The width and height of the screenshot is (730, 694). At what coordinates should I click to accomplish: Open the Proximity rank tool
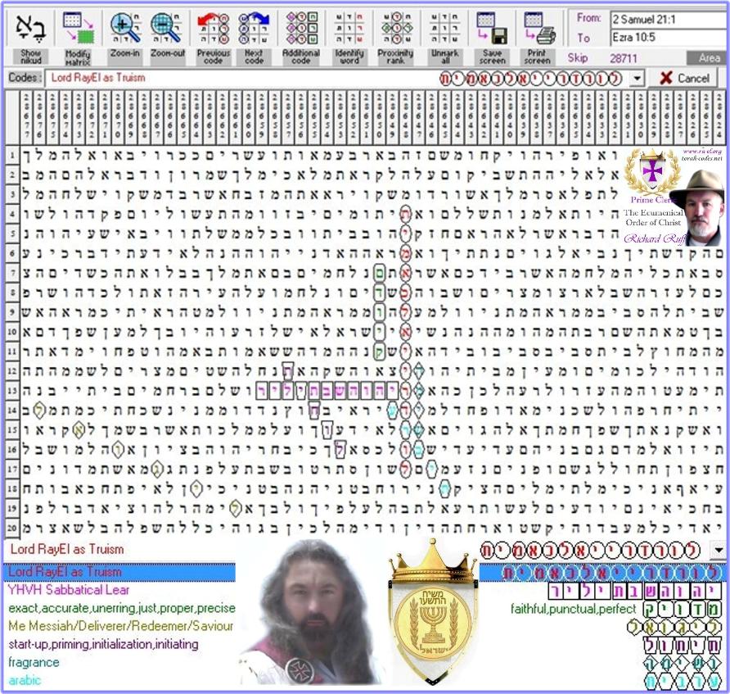[395, 28]
